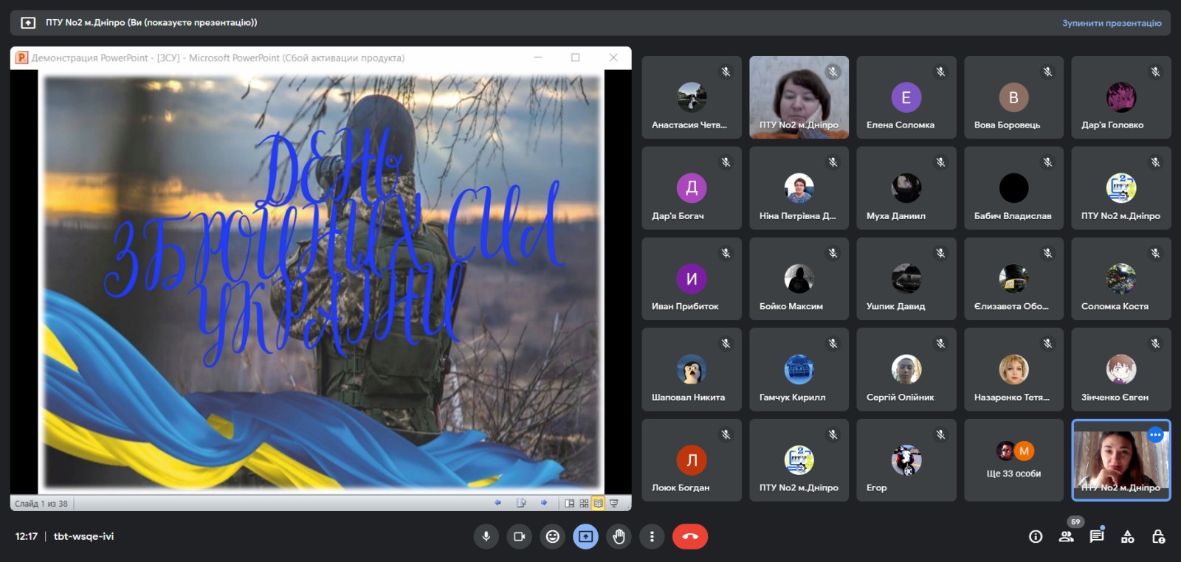Image resolution: width=1181 pixels, height=562 pixels.
Task: Open the emoji reactions button
Action: 552,536
